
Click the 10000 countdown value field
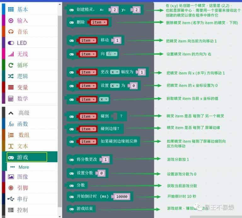(x=121, y=197)
